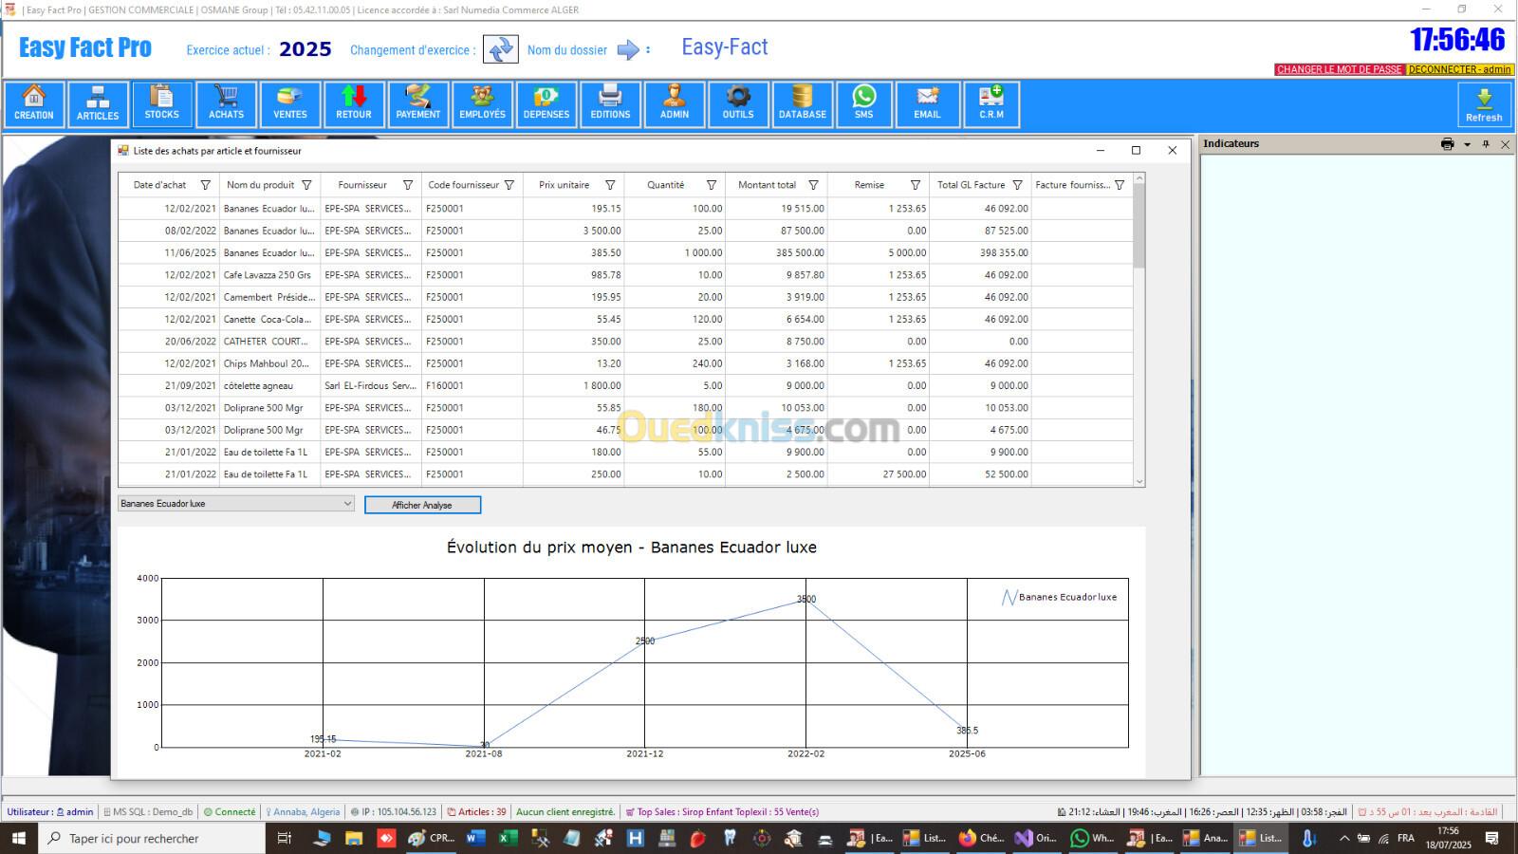
Task: Open the ACHATS shopping cart module
Action: click(x=226, y=103)
